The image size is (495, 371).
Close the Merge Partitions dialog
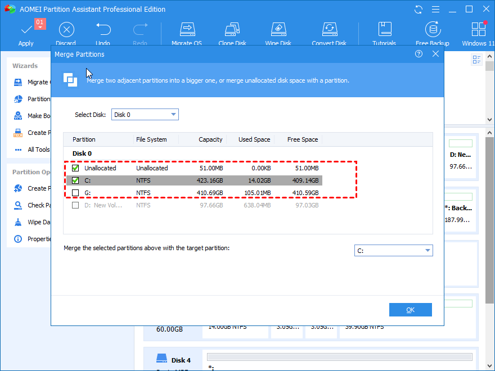coord(435,54)
